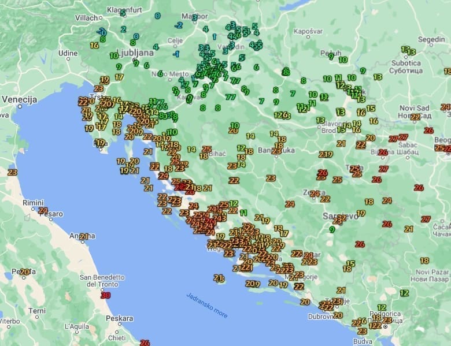Image resolution: width=451 pixels, height=346 pixels.
Task: Click the red 30 marker near San Benedetto
Action: click(x=105, y=295)
